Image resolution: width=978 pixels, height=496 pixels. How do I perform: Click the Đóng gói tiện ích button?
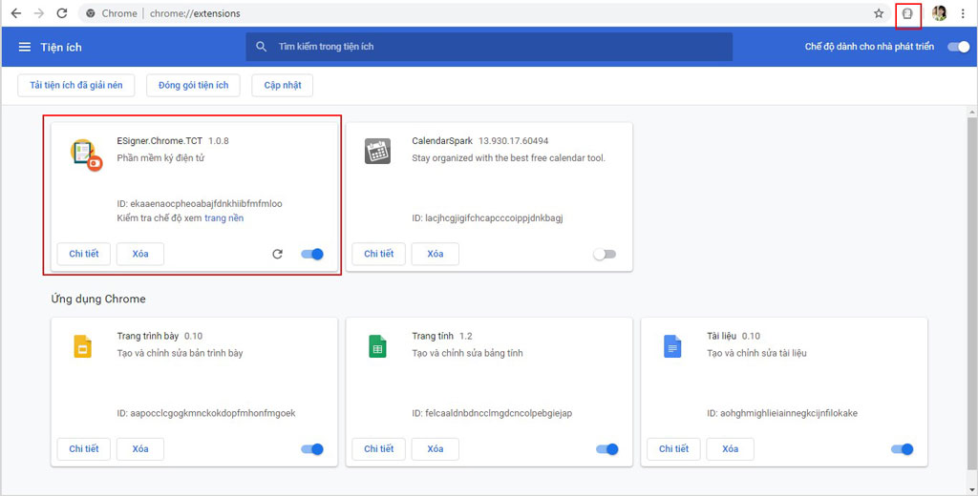[x=193, y=85]
